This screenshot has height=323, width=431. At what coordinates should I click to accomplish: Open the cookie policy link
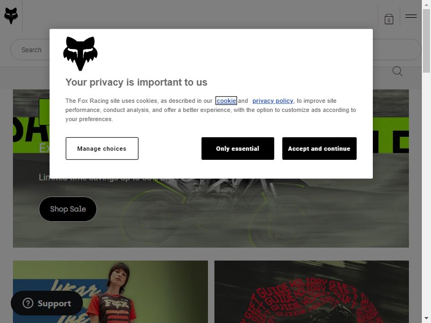[x=226, y=101]
